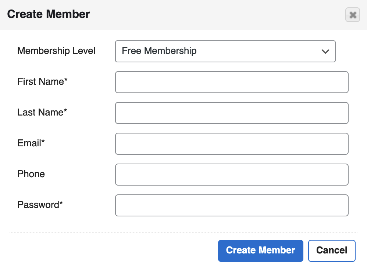Click the Create Member dialog title
367x278 pixels.
coord(49,14)
